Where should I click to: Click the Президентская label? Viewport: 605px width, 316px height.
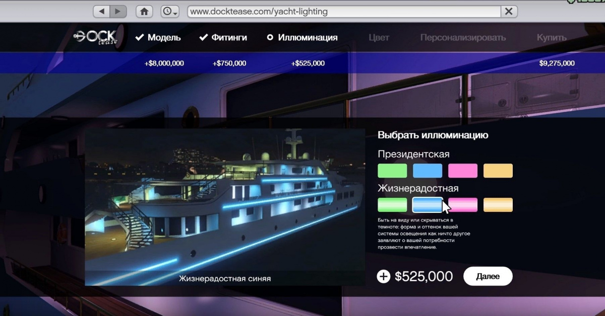[x=413, y=154]
